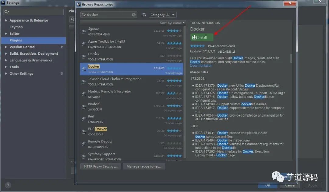The image size is (329, 192).
Task: Open search history via magnifier icon
Action: click(x=84, y=15)
